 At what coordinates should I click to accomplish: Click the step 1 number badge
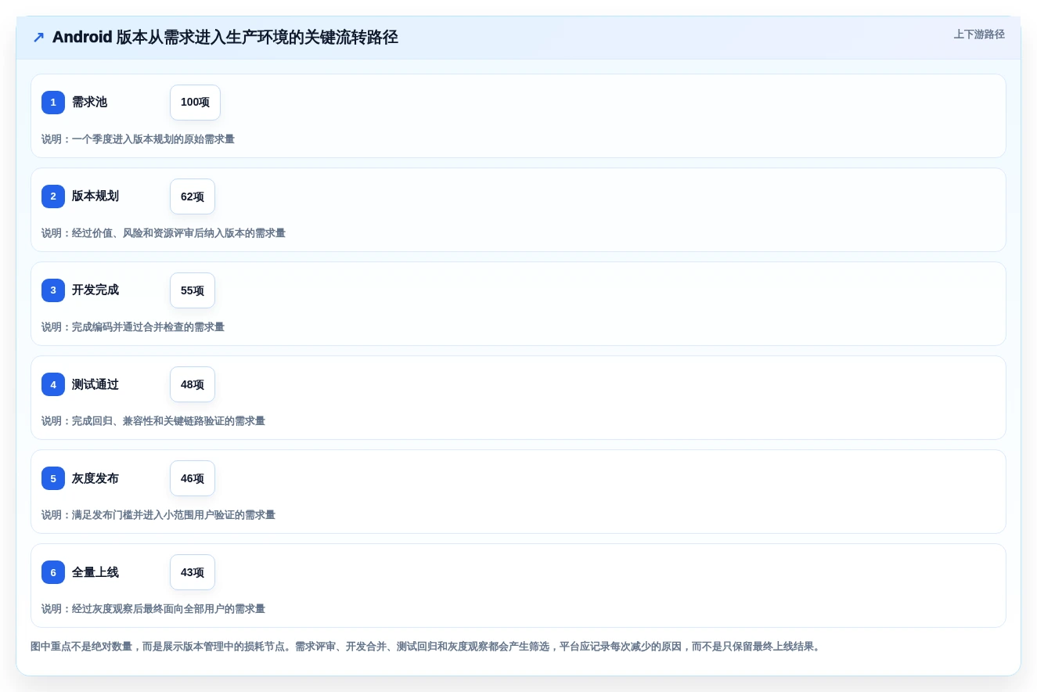point(53,103)
